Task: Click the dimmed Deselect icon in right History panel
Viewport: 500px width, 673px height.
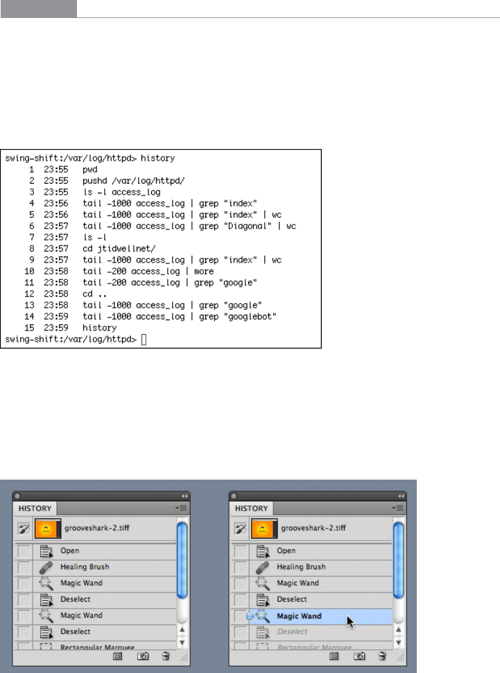Action: pos(262,632)
